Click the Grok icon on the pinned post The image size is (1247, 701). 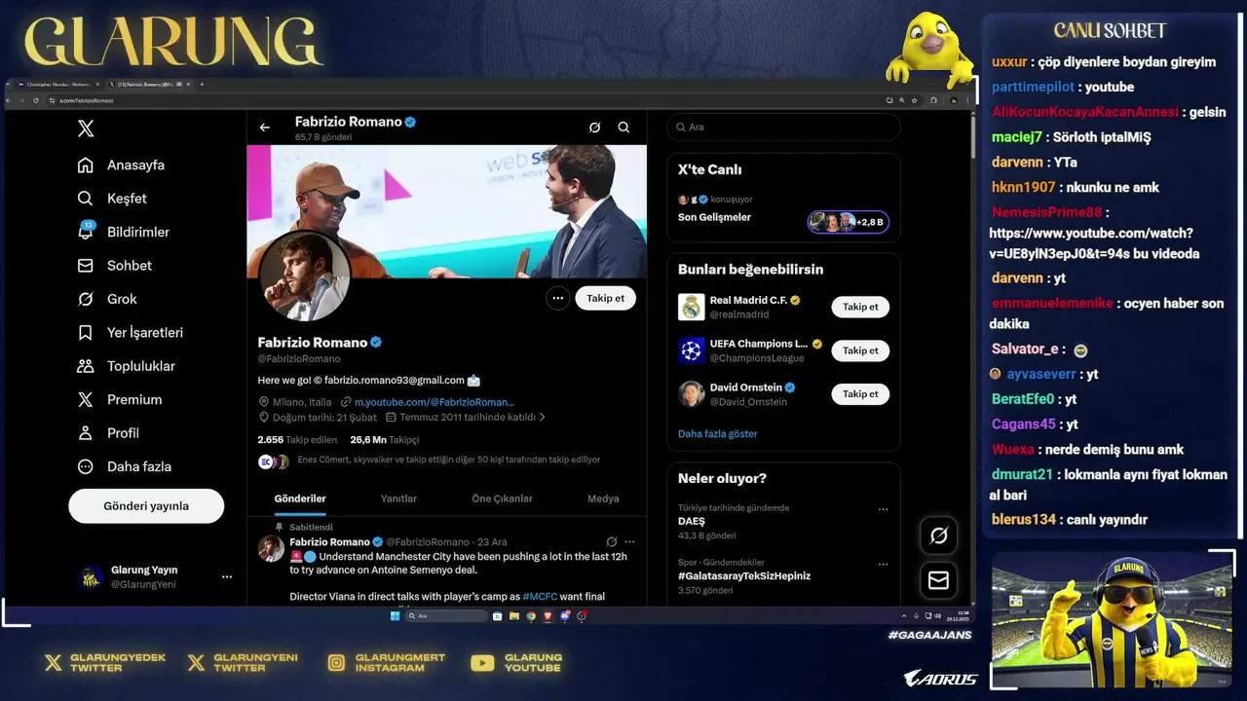tap(611, 542)
